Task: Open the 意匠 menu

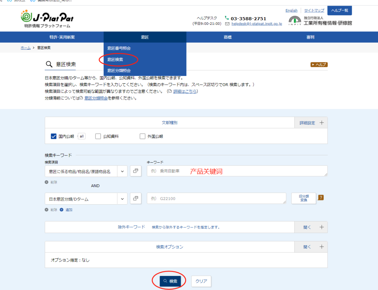Action: 145,37
